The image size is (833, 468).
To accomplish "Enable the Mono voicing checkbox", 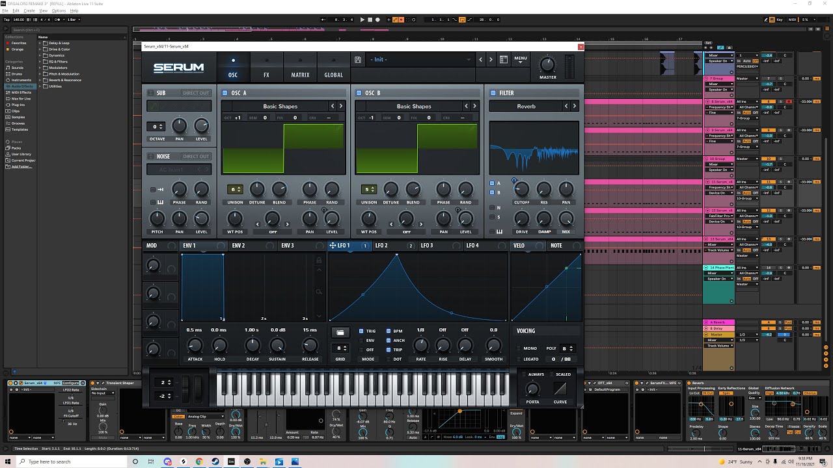I will pos(519,348).
